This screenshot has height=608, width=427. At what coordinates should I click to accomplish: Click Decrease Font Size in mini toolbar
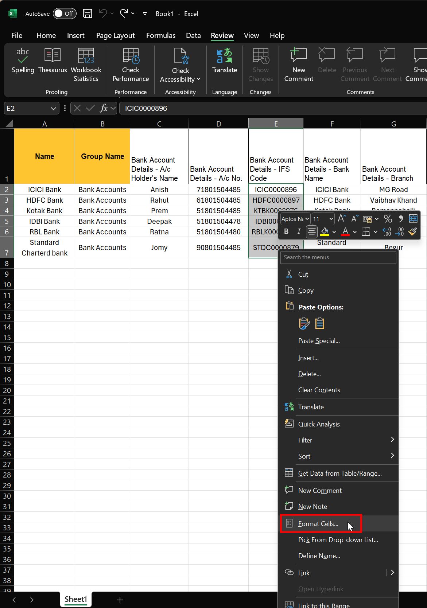click(355, 219)
